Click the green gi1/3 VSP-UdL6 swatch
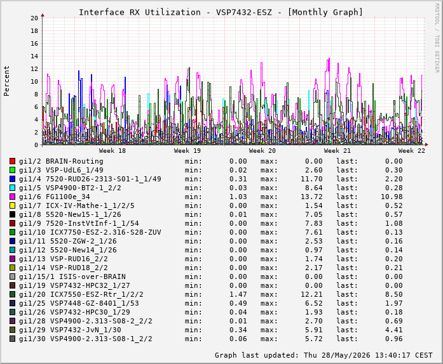The image size is (443, 364). 13,170
